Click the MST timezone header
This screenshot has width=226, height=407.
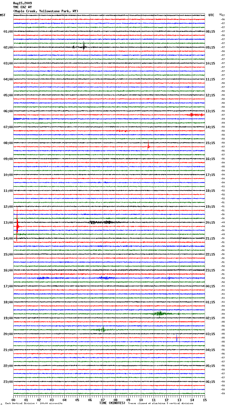point(3,15)
